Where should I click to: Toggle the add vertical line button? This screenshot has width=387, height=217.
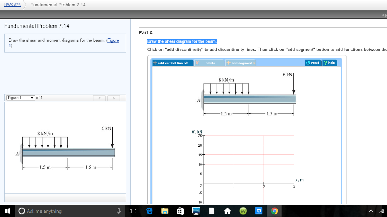point(170,63)
